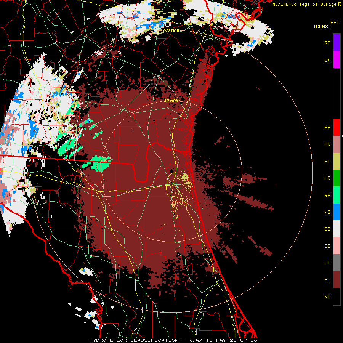Click the HA legend label
This screenshot has width=343, height=343.
[x=327, y=127]
